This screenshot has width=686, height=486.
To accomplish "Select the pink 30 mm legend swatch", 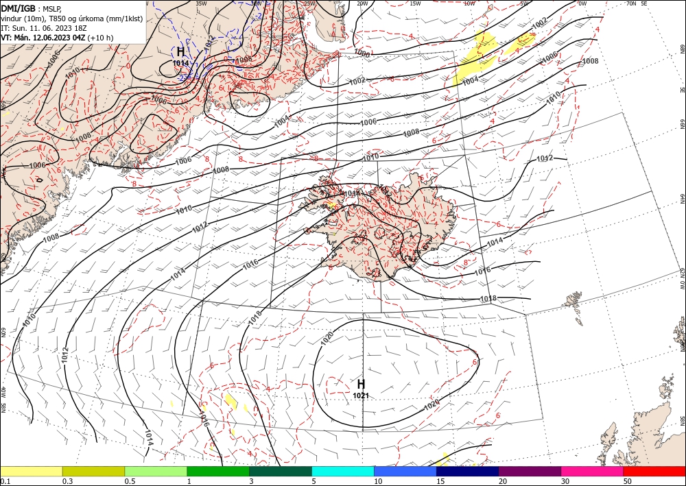I will click(x=593, y=472).
